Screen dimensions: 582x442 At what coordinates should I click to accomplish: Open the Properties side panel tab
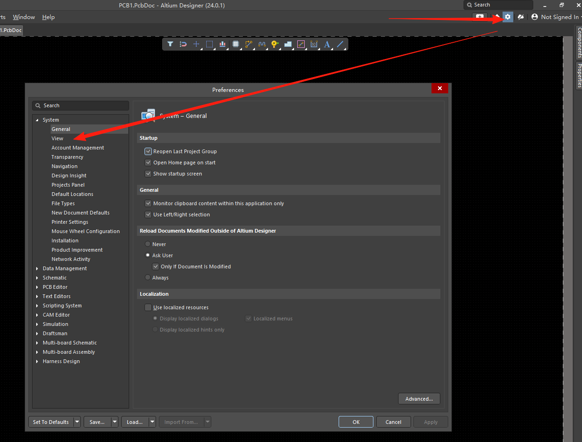coord(579,75)
